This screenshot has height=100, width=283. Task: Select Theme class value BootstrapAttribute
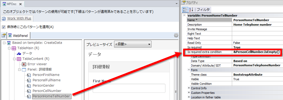258,75
